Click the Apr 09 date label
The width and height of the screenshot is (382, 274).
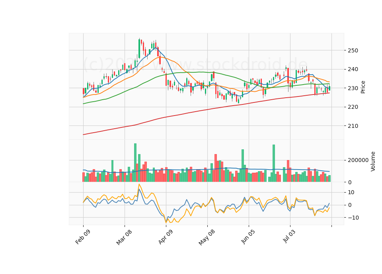pos(166,237)
